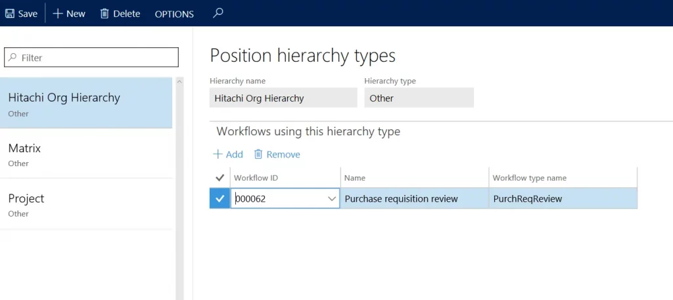673x300 pixels.
Task: Uncheck the row checkbox for workflow 000062
Action: [220, 199]
